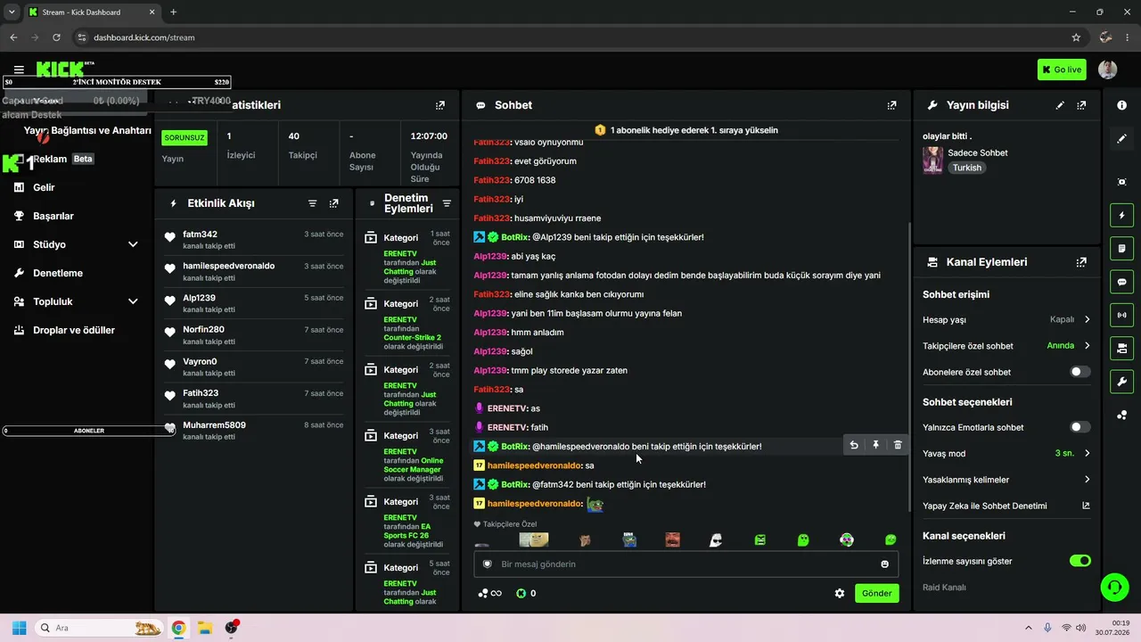
Task: Open Droplar ve ödüller in the sidebar
Action: (x=76, y=330)
